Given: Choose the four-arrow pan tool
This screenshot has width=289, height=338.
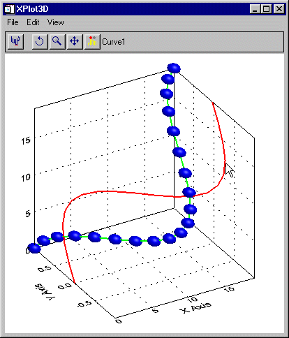Looking at the screenshot, I should 75,42.
